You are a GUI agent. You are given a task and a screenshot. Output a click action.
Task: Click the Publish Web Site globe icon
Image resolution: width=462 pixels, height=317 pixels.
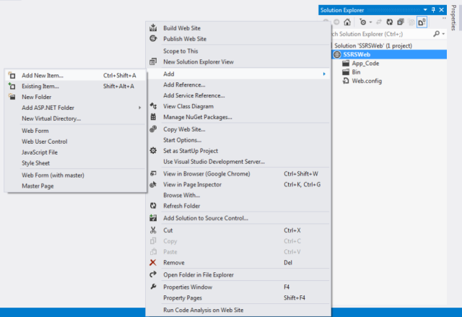[153, 38]
